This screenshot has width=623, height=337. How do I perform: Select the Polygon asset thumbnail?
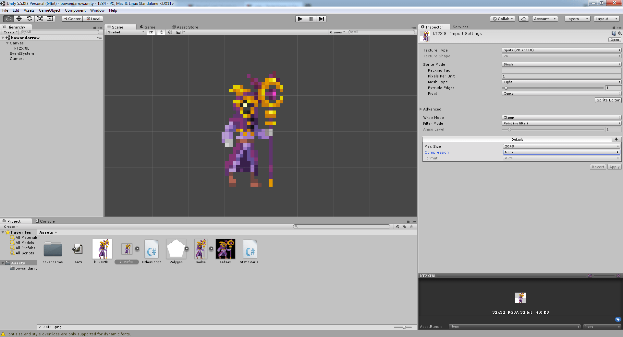pos(176,249)
